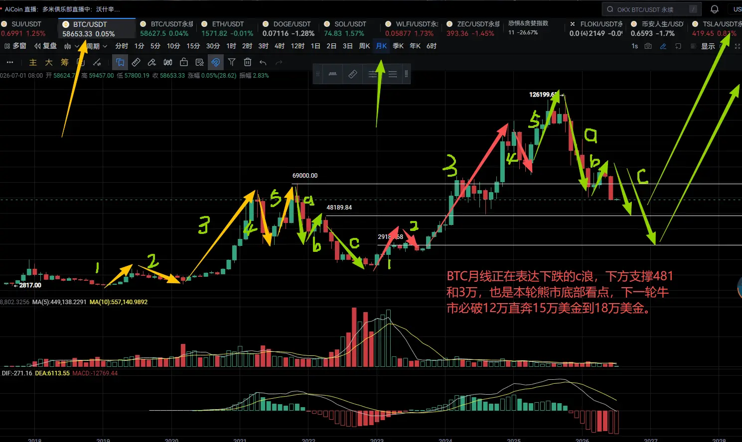Image resolution: width=742 pixels, height=442 pixels.
Task: Switch to the 1s realtime interval
Action: click(634, 46)
